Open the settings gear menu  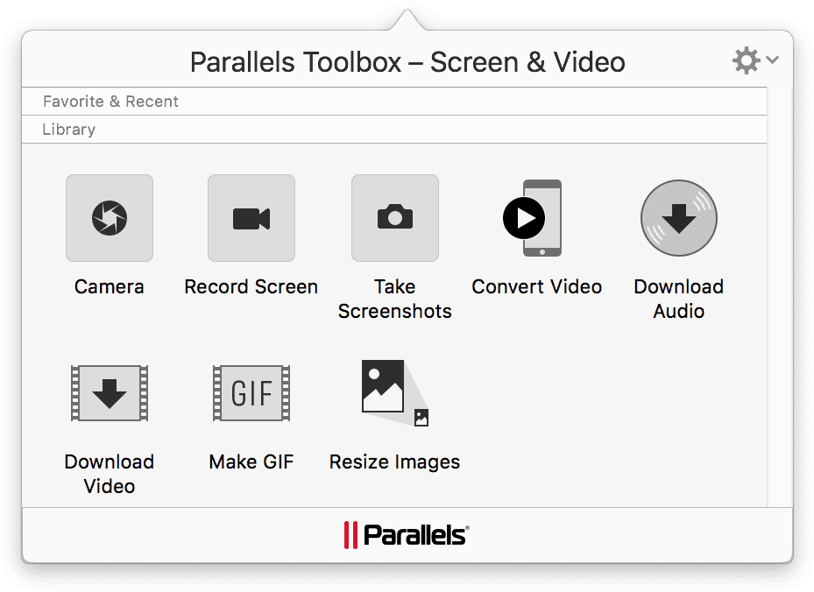pos(755,60)
